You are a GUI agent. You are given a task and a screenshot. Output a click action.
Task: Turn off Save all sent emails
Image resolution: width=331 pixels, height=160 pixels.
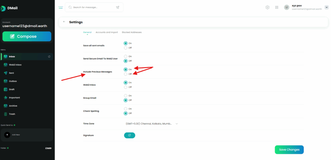point(126,48)
